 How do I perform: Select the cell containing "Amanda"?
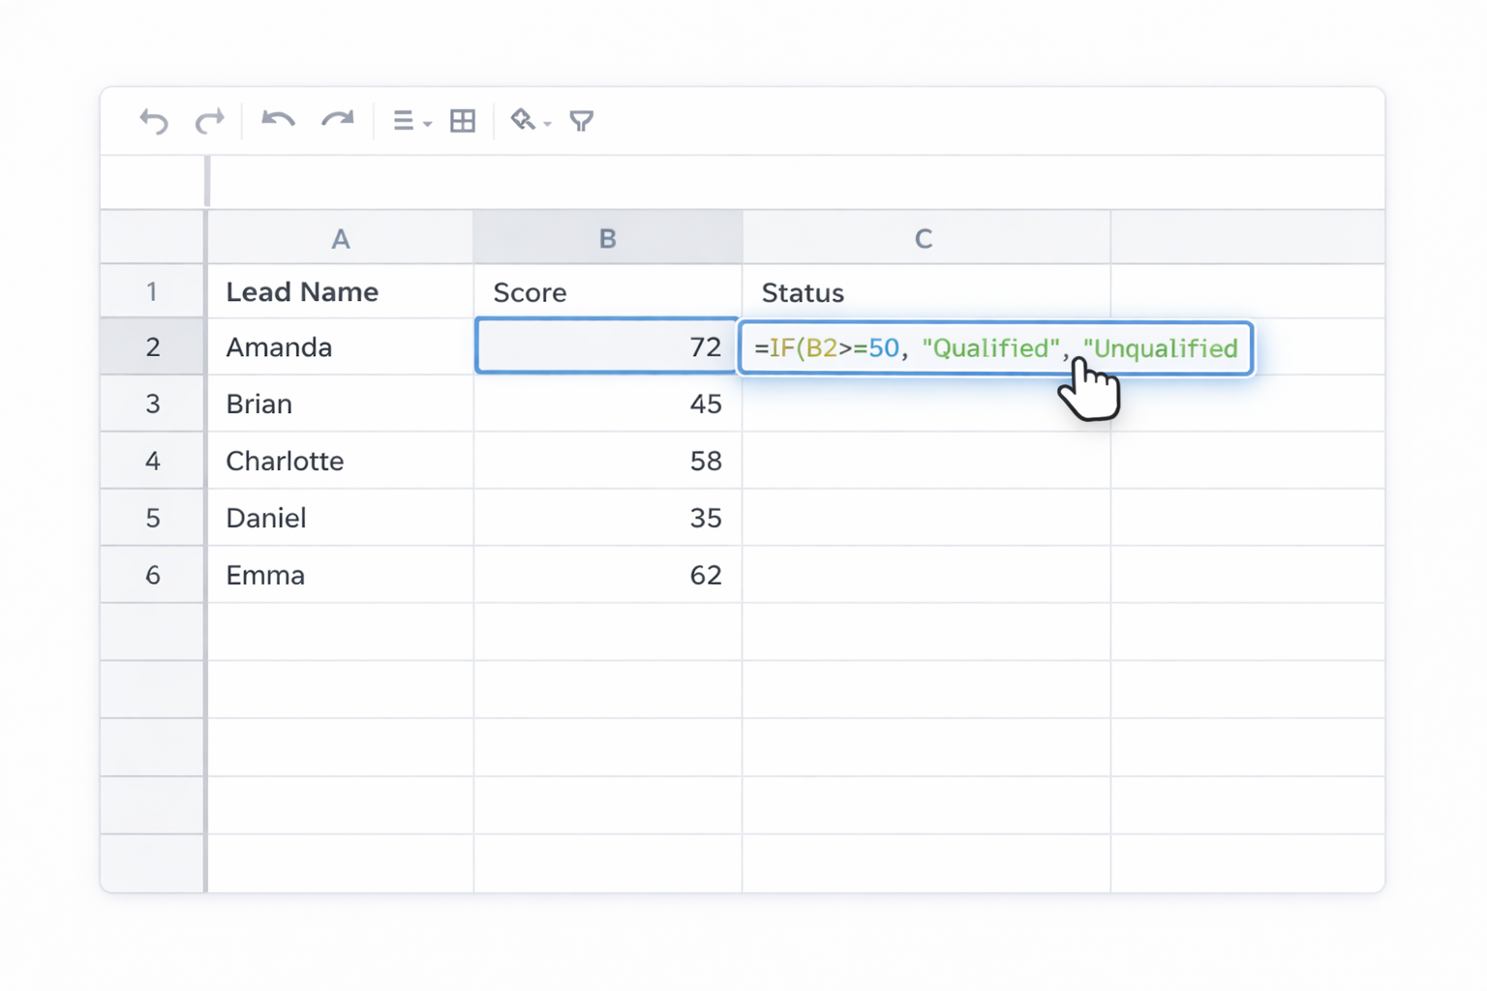tap(340, 346)
